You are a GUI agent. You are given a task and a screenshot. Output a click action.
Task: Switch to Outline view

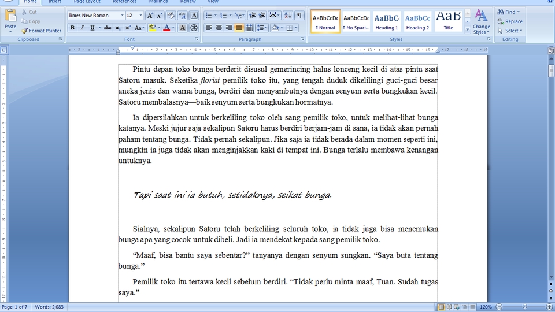pyautogui.click(x=464, y=307)
